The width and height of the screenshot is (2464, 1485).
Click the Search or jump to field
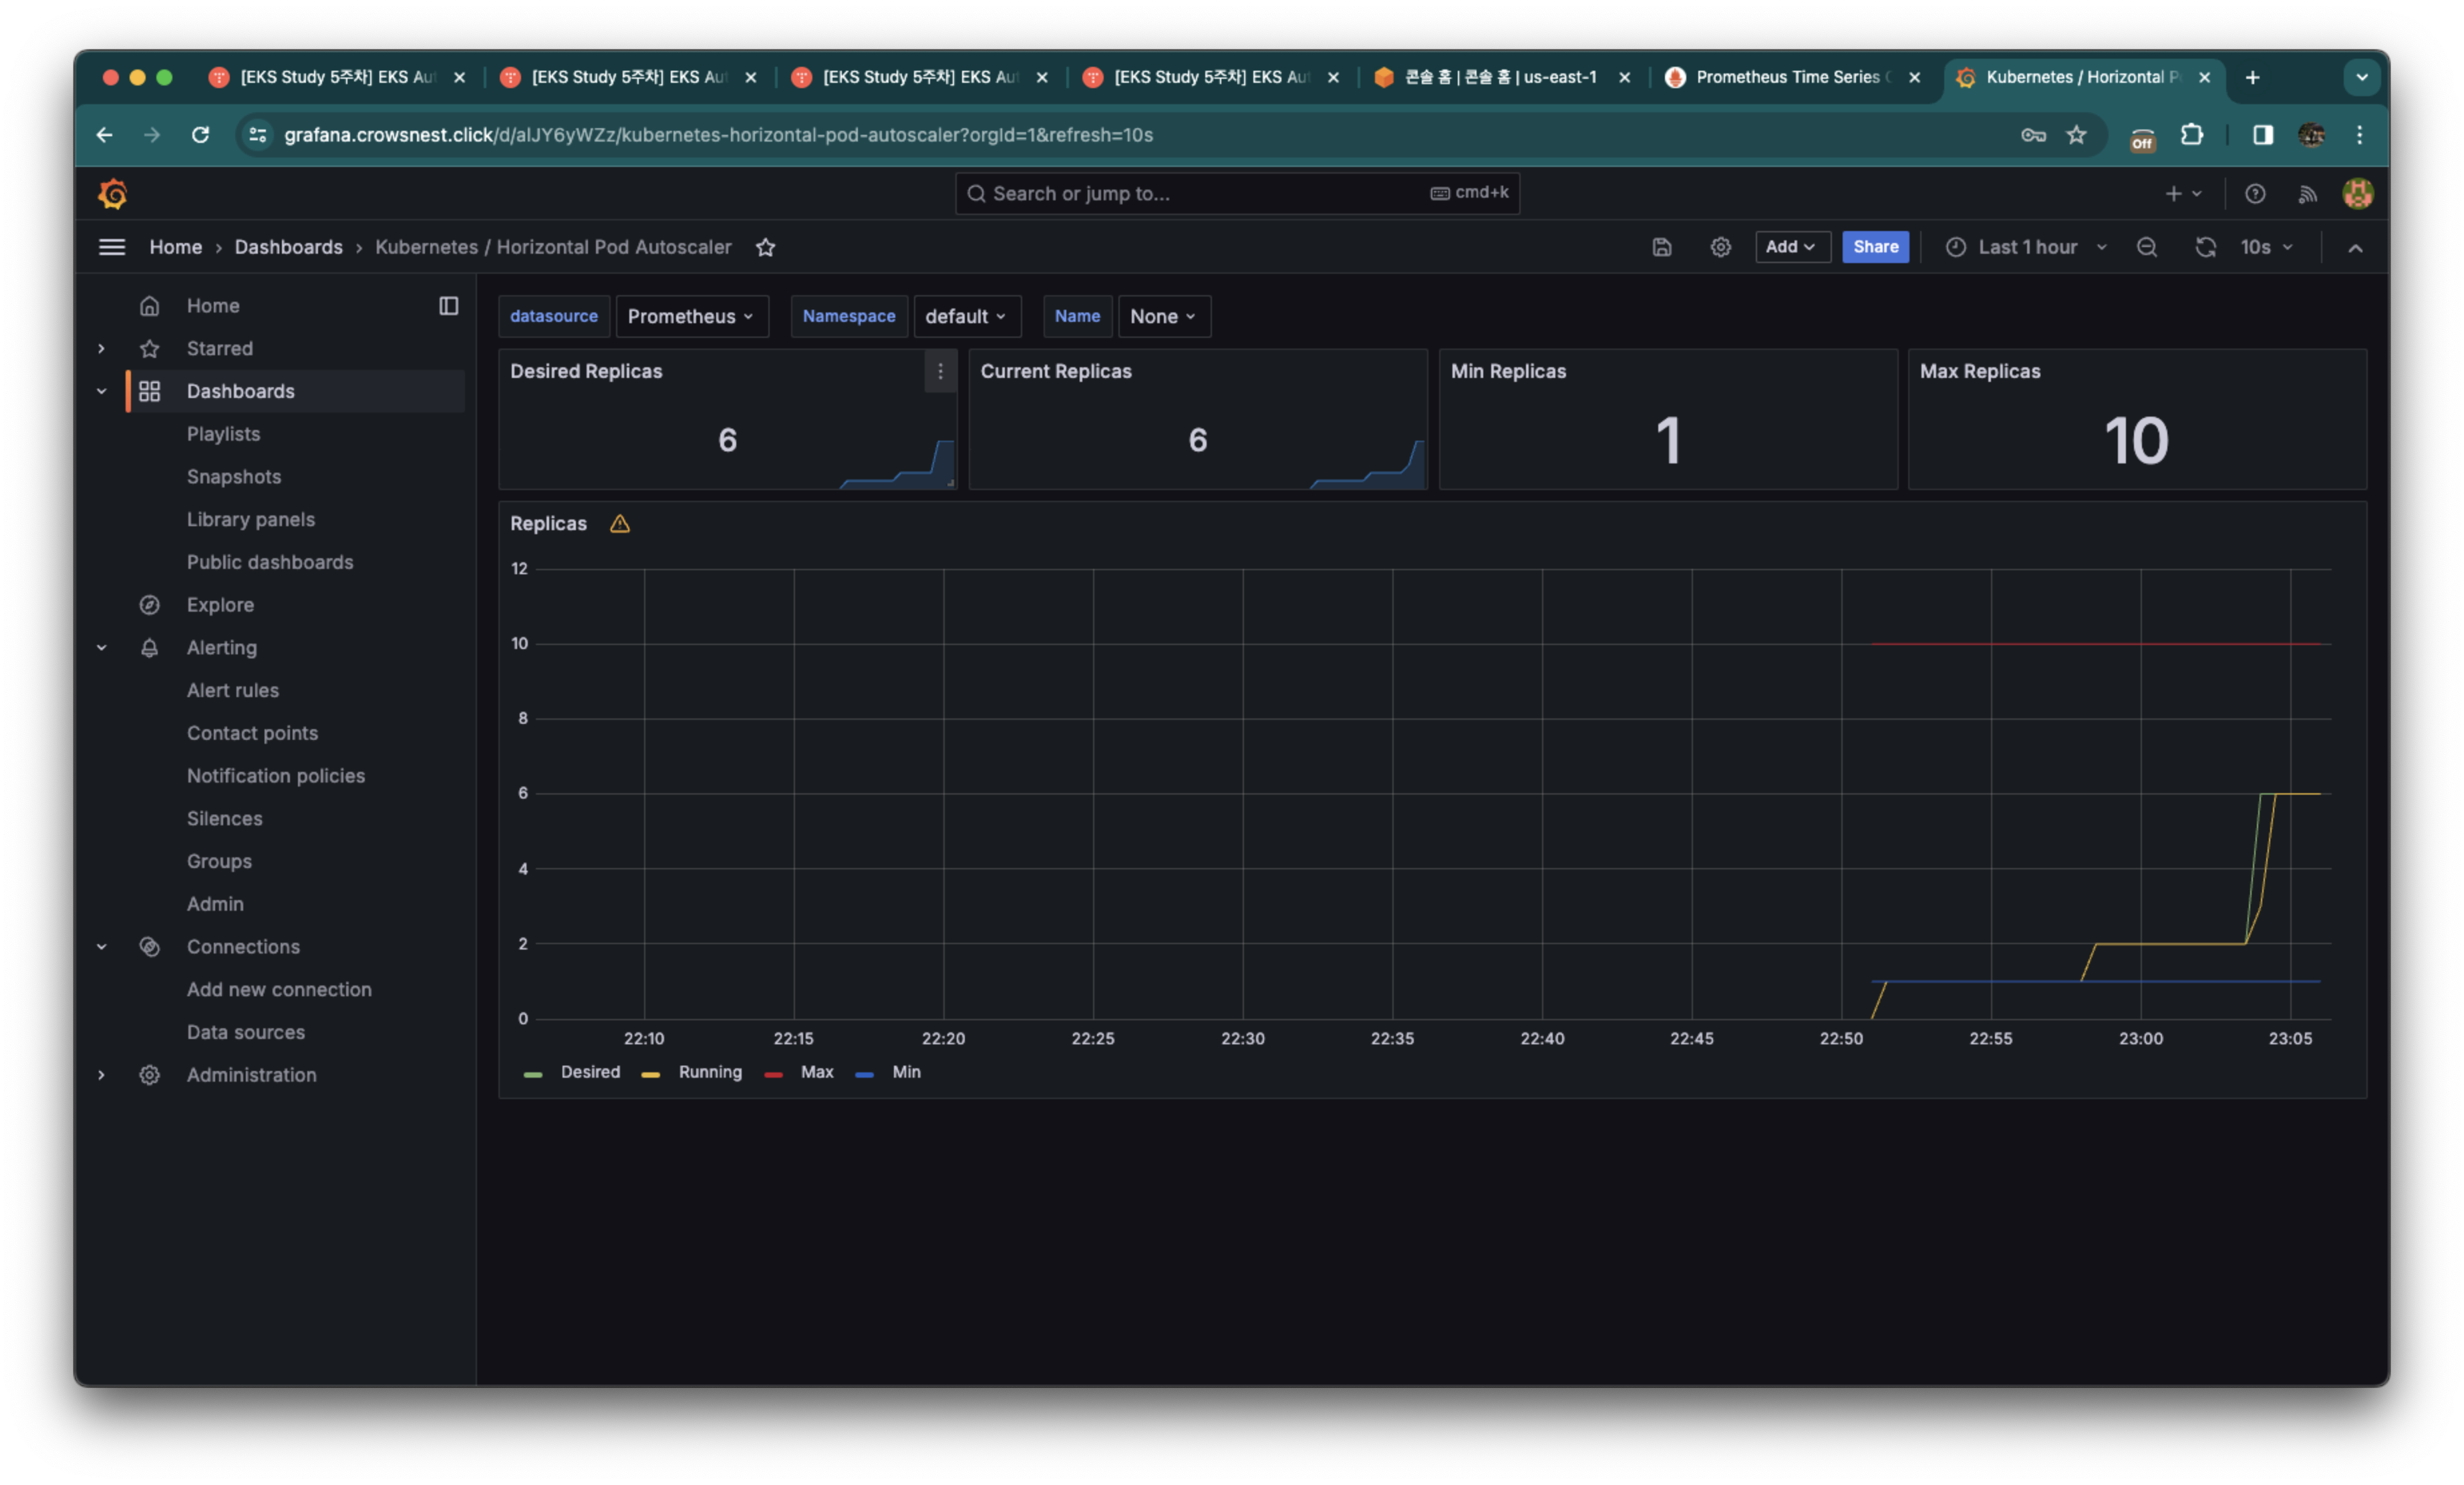tap(1200, 194)
